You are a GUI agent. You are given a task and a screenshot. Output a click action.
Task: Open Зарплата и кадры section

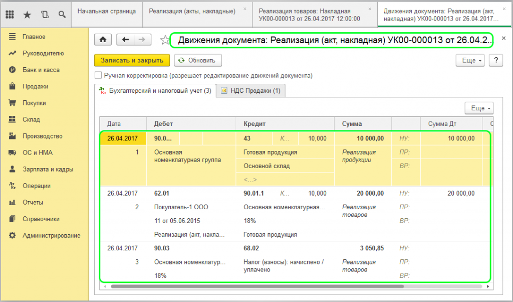click(x=48, y=169)
